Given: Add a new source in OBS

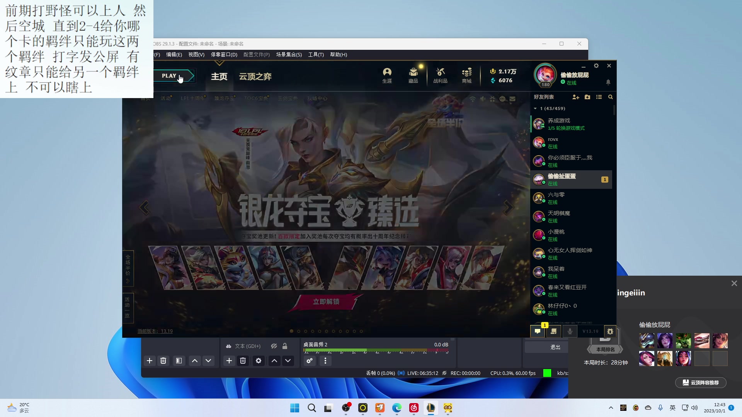Looking at the screenshot, I should pyautogui.click(x=229, y=361).
